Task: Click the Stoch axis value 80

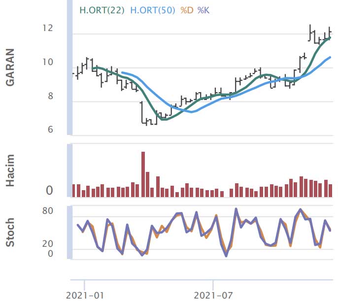Action: point(48,211)
